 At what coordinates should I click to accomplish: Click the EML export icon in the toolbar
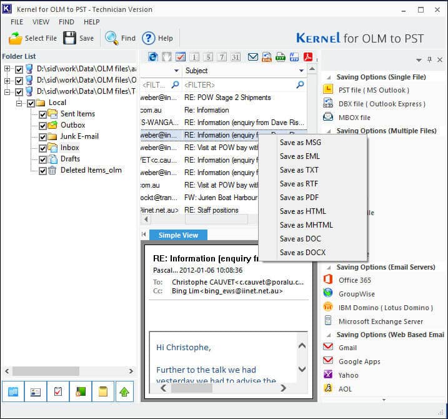pos(267,57)
